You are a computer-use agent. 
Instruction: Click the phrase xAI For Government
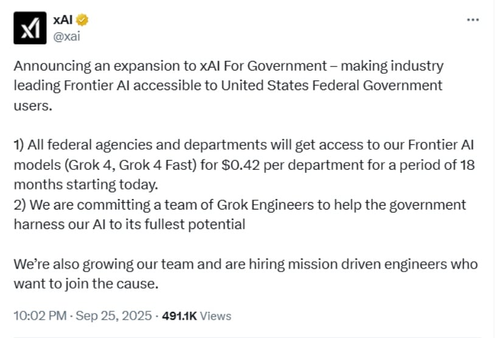263,66
